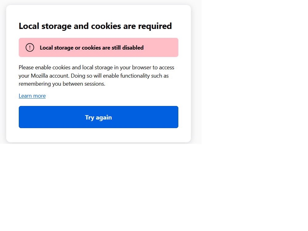
Task: Click the blank area below the dialog card
Action: point(99,185)
